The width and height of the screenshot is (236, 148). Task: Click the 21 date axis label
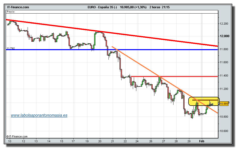(x=112, y=141)
